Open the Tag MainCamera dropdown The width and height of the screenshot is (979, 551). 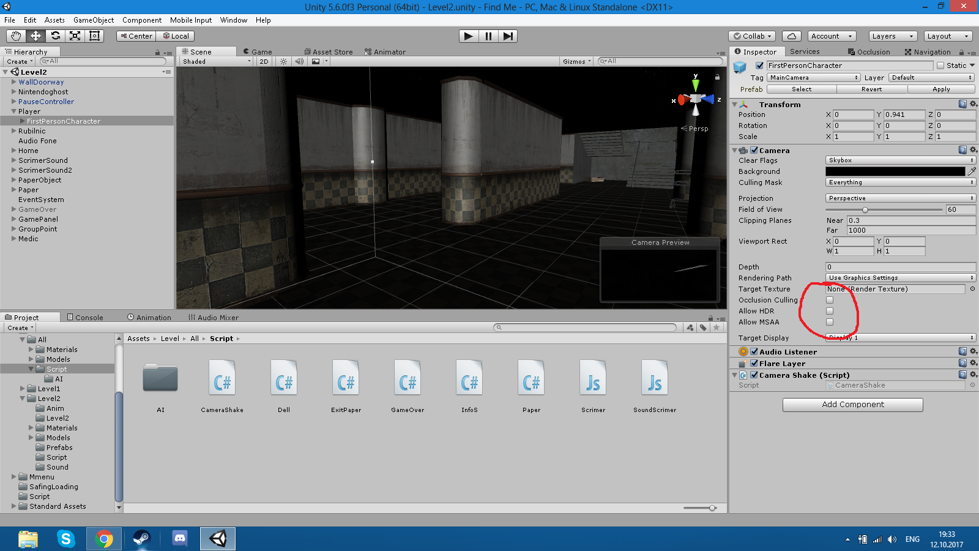click(814, 78)
